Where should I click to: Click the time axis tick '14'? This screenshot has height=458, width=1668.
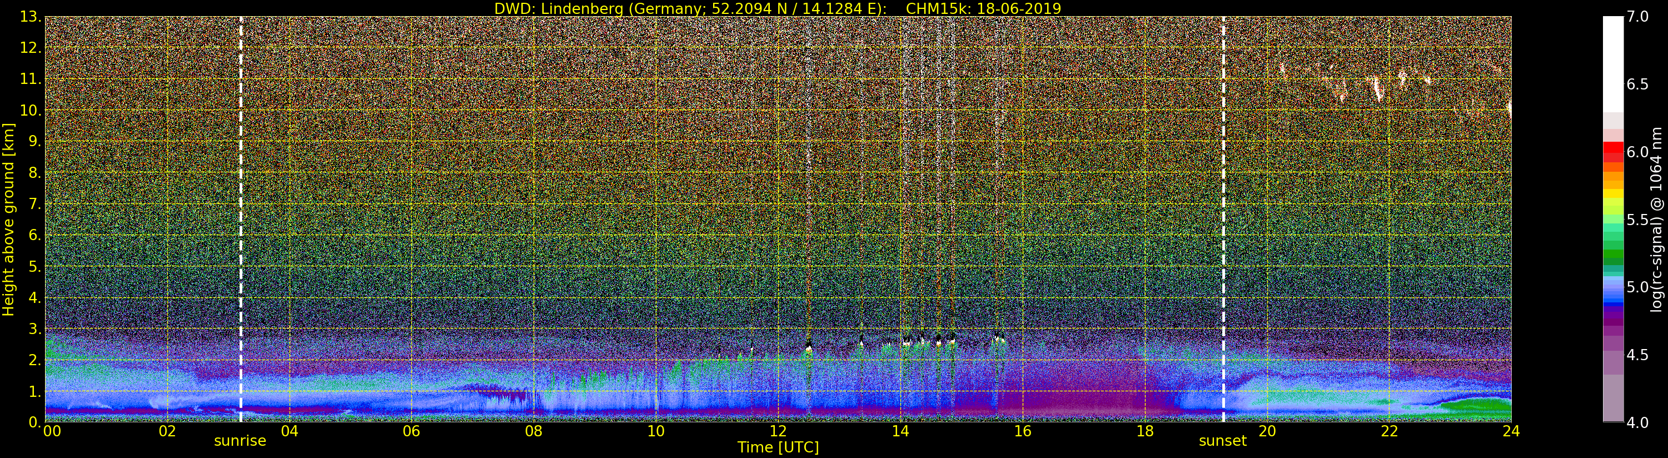tap(900, 431)
